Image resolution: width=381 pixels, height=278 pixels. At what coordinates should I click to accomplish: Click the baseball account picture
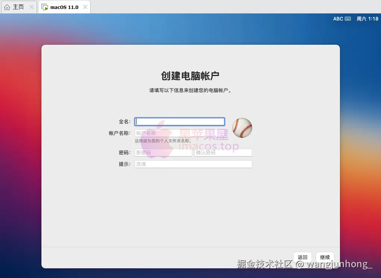[x=242, y=128]
